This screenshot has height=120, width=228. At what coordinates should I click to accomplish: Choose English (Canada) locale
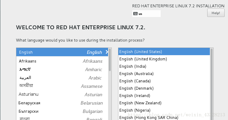click(x=164, y=81)
